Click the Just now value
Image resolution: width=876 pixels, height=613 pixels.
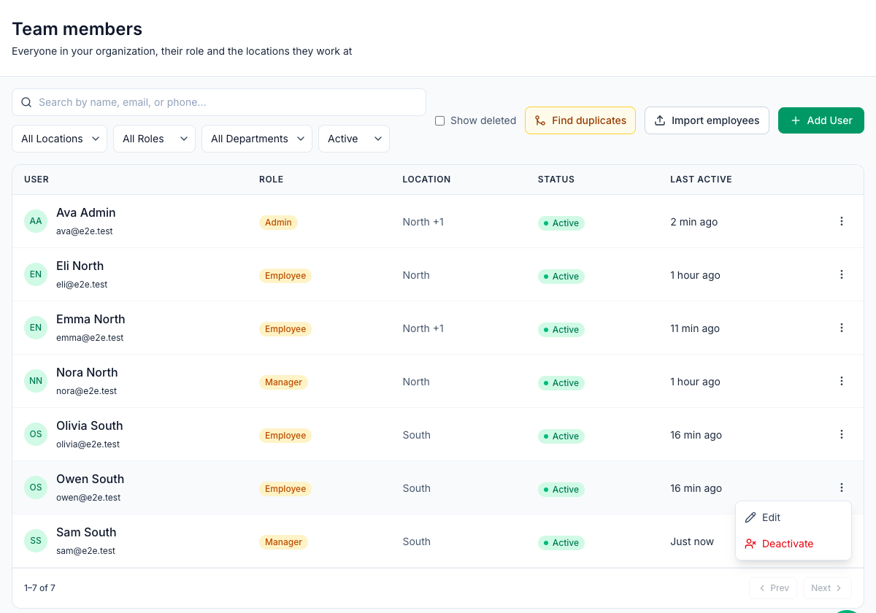[692, 541]
